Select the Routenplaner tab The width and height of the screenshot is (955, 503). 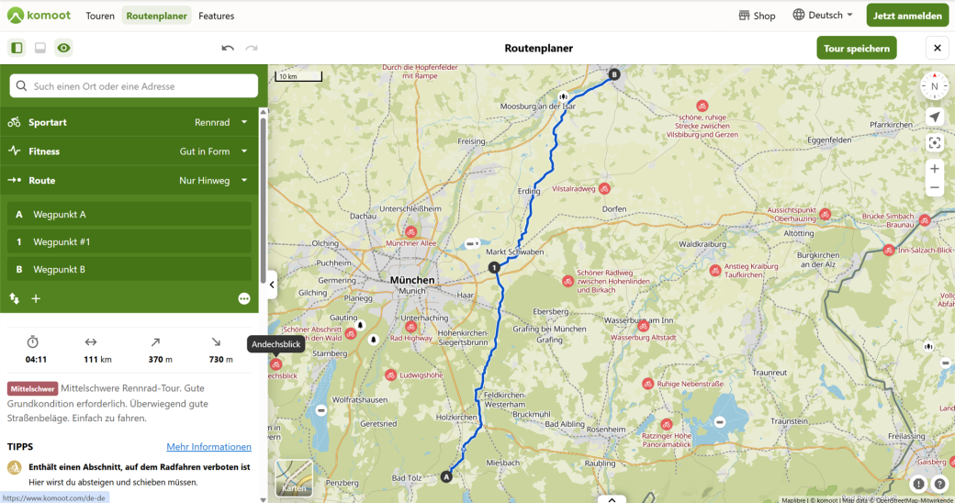(x=156, y=16)
